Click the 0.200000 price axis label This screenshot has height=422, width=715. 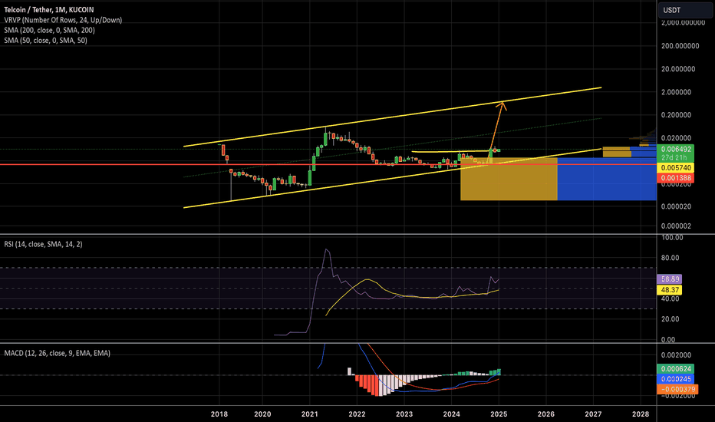click(676, 115)
